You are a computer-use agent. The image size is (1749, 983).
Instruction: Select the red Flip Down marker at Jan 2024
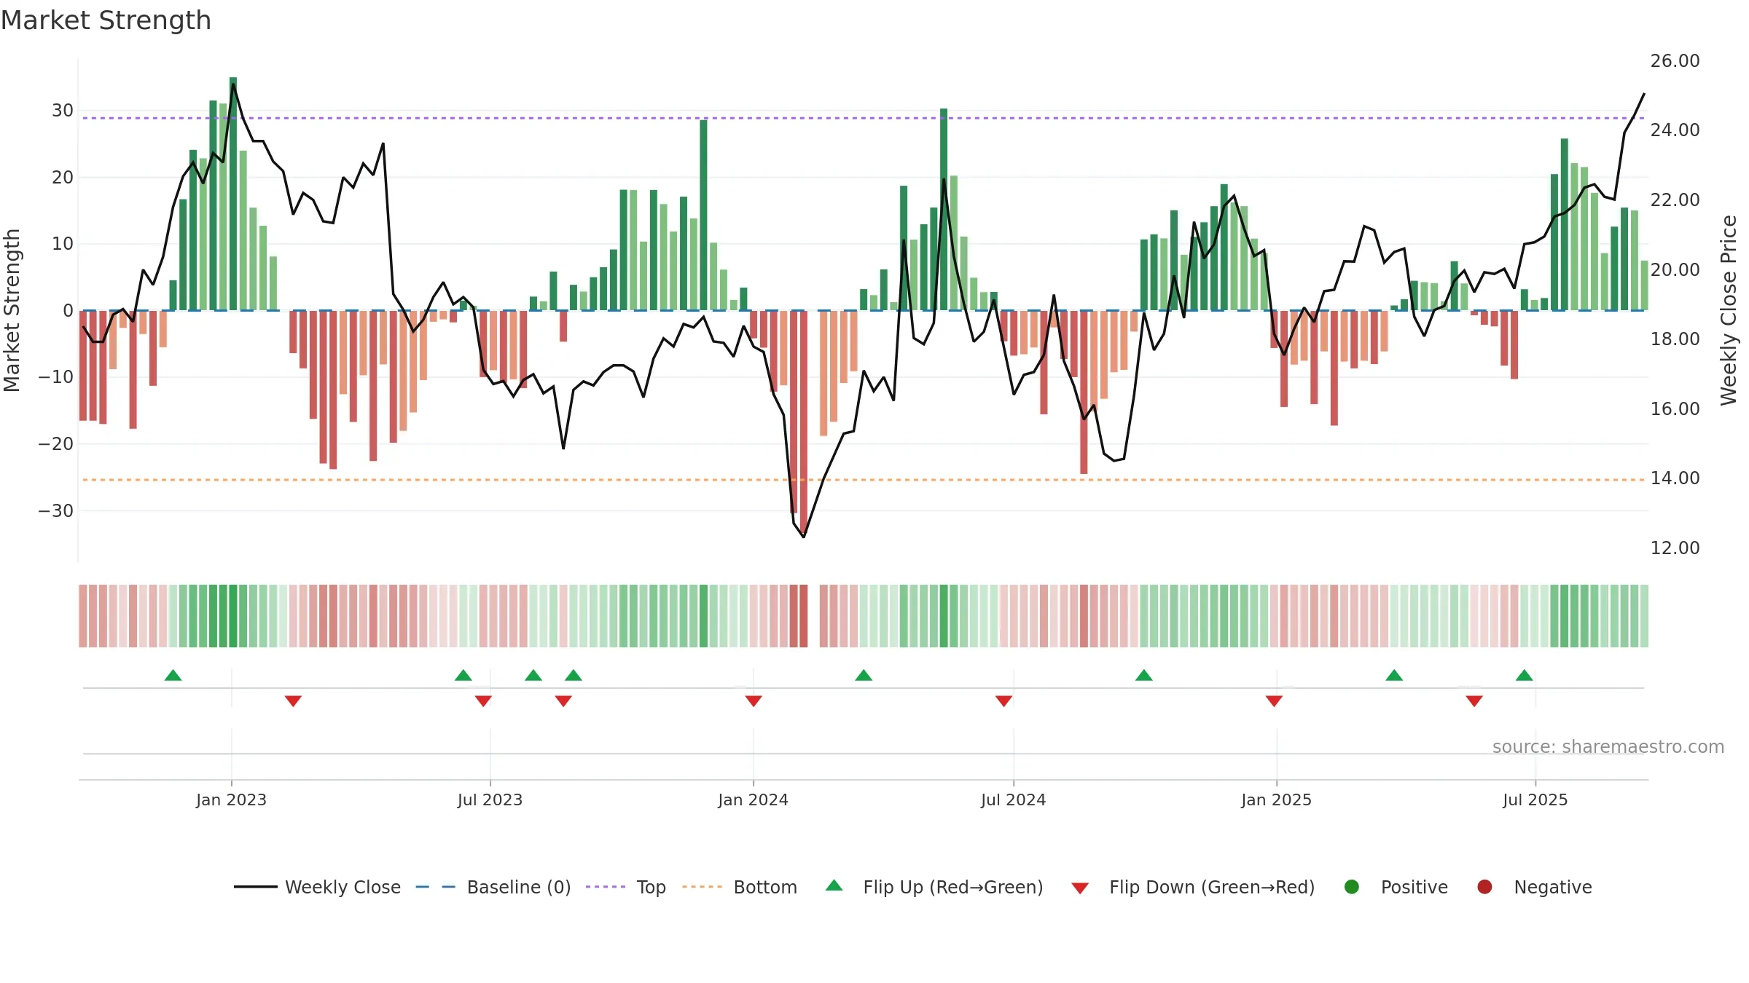754,701
